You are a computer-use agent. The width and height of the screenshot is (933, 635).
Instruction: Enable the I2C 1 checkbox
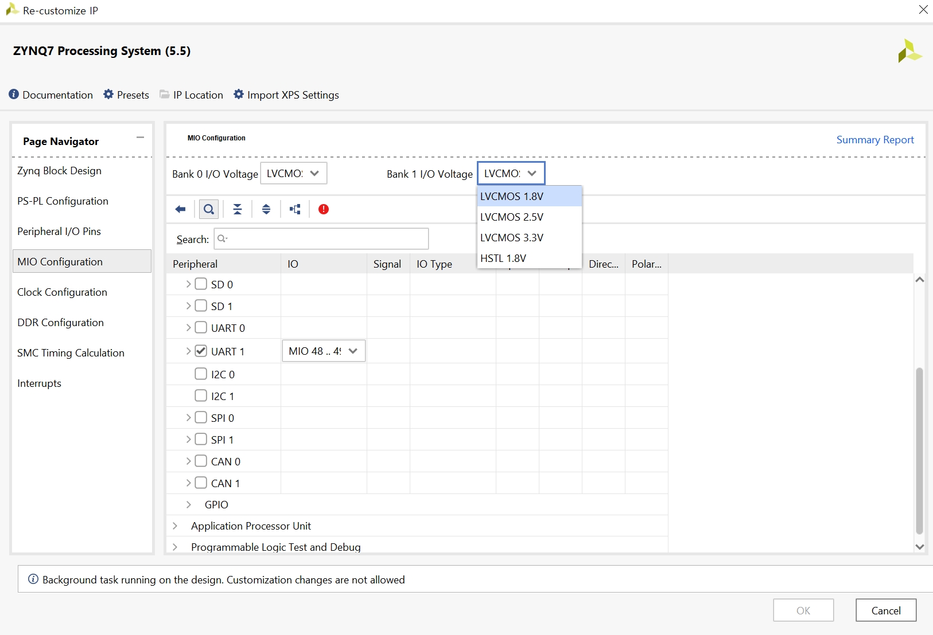pyautogui.click(x=201, y=395)
